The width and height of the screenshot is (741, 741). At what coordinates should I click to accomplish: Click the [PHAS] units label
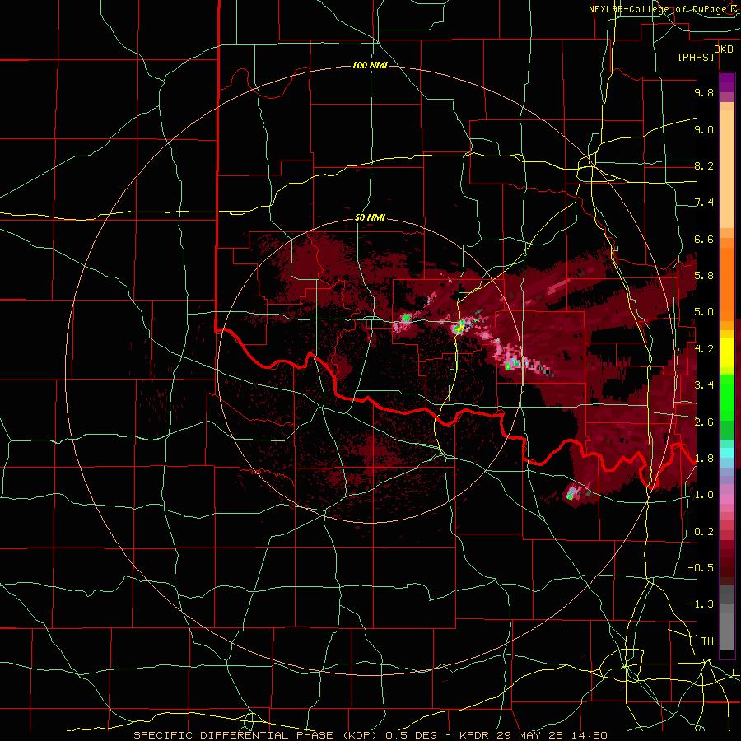click(696, 57)
